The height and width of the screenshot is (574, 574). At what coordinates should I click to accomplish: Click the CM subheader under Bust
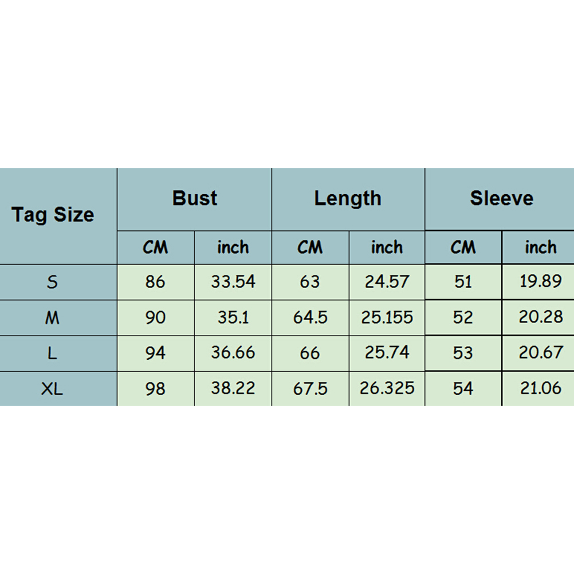pos(156,247)
